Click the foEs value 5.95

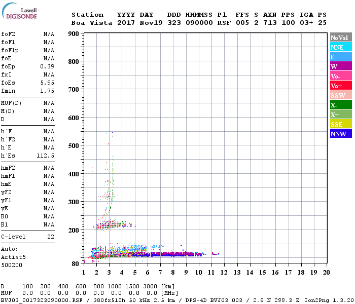(48, 83)
